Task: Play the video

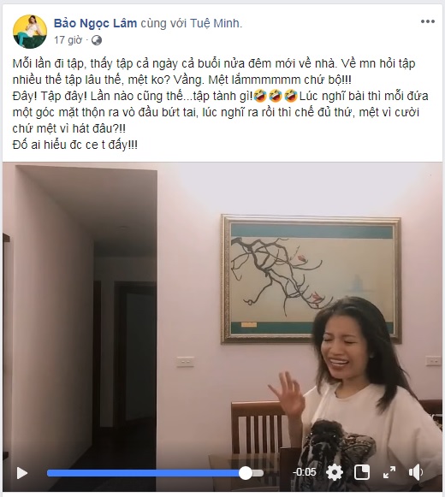Action: (x=22, y=473)
